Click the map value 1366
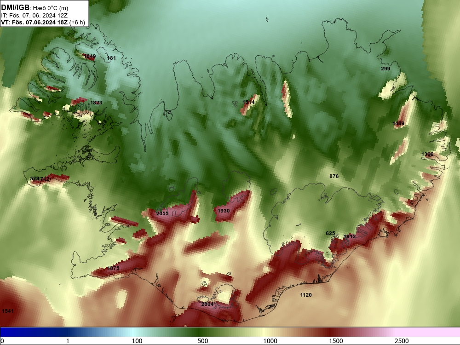This screenshot has height=345, width=460. click(x=427, y=154)
